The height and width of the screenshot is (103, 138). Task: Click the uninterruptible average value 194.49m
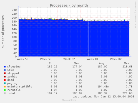click(x=103, y=87)
